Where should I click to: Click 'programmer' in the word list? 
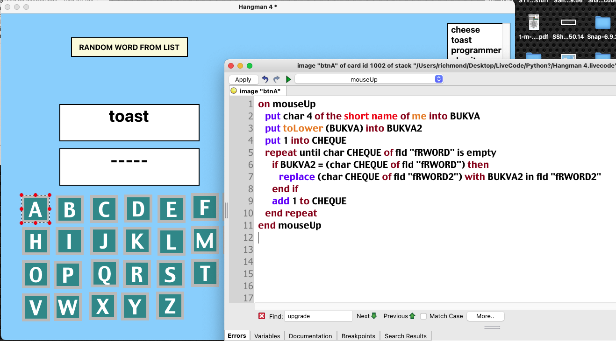coord(476,50)
